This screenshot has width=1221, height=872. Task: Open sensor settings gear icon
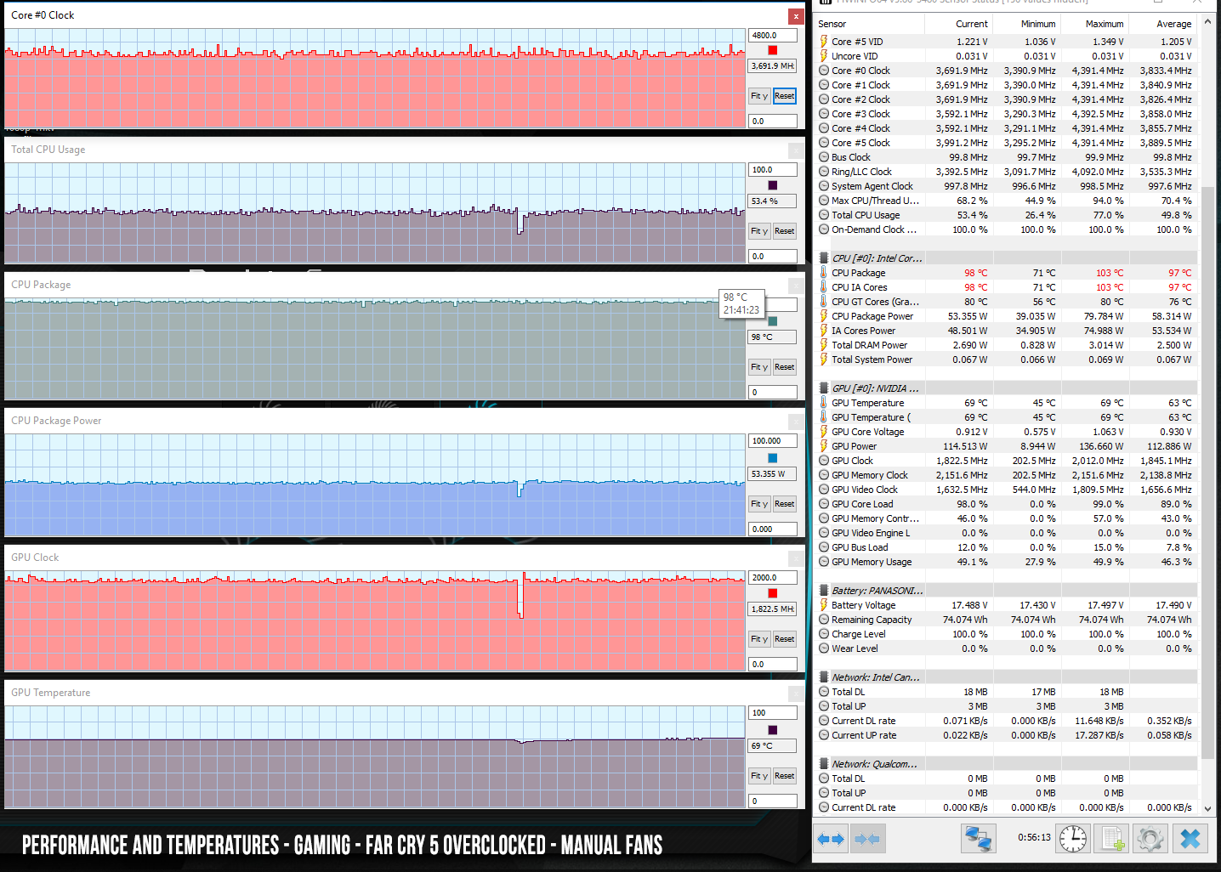coord(1150,839)
